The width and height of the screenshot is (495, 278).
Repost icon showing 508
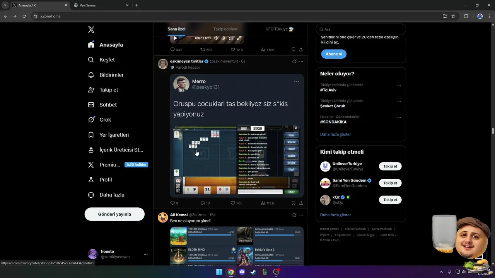tap(203, 50)
